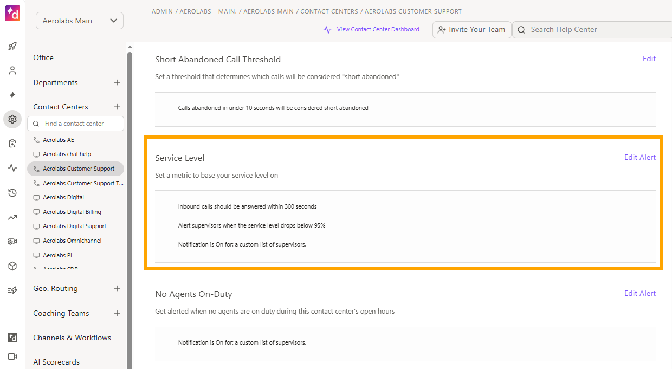Open the Aerolabs Main office dropdown

click(80, 21)
